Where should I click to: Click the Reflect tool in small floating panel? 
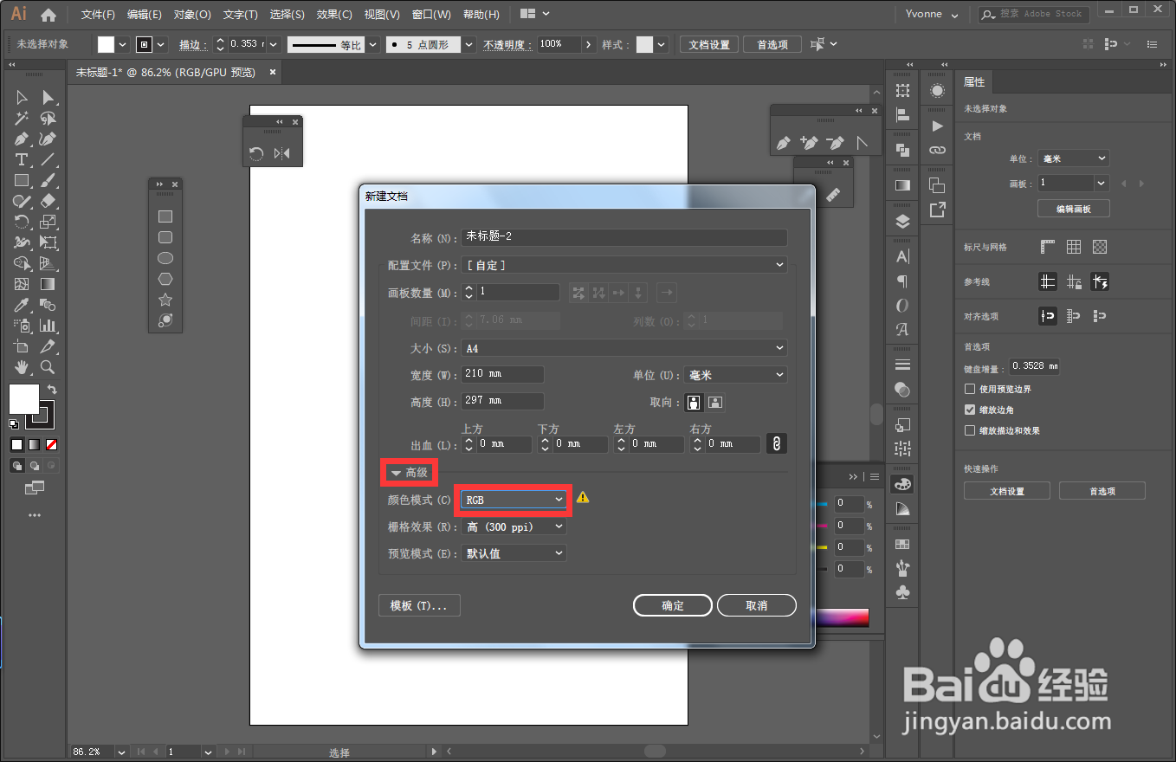[282, 153]
